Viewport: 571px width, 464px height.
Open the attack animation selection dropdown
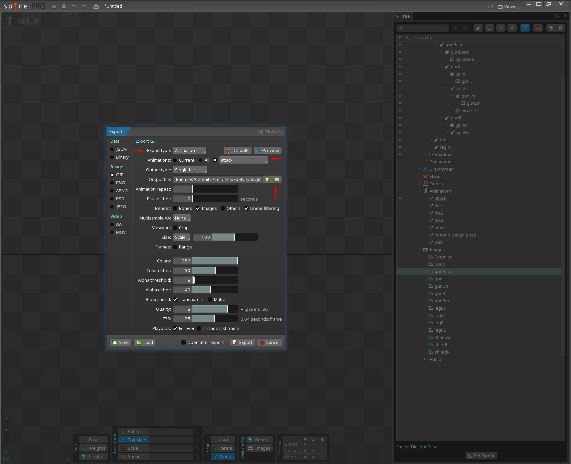243,160
